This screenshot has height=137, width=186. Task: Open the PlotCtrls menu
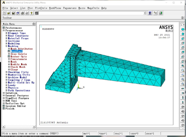pos(41,8)
